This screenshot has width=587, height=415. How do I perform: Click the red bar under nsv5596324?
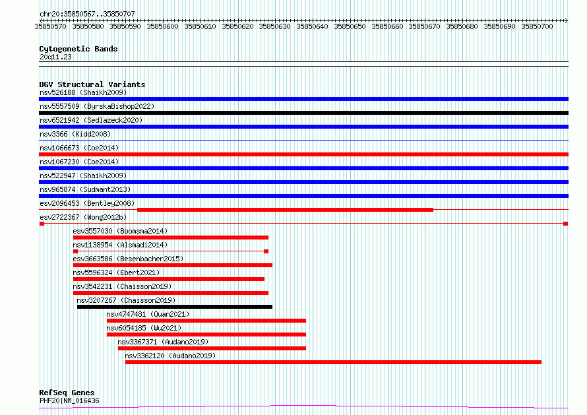pos(169,279)
